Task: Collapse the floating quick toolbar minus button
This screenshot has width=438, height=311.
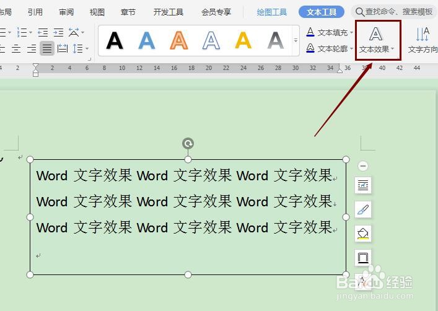Action: click(363, 166)
